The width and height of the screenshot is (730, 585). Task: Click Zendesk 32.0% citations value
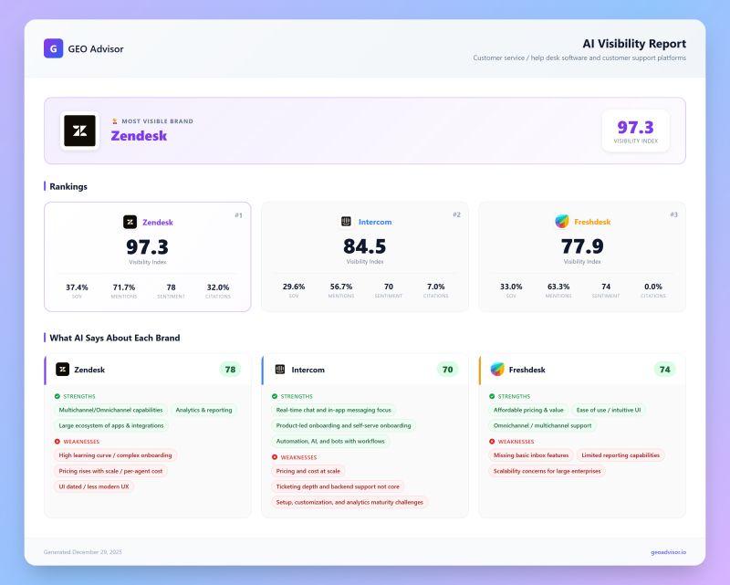pyautogui.click(x=218, y=287)
